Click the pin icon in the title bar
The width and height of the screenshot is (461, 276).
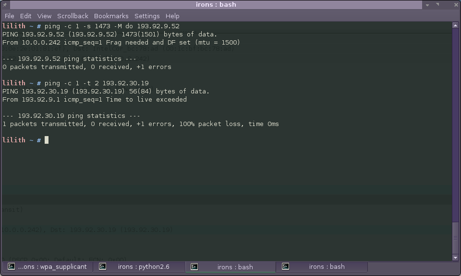[x=5, y=4]
